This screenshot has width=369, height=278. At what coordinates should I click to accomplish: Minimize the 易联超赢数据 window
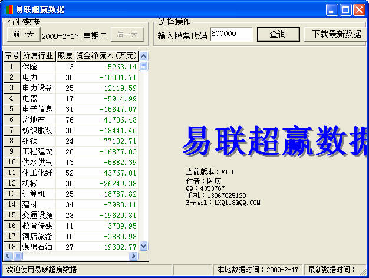coord(332,10)
